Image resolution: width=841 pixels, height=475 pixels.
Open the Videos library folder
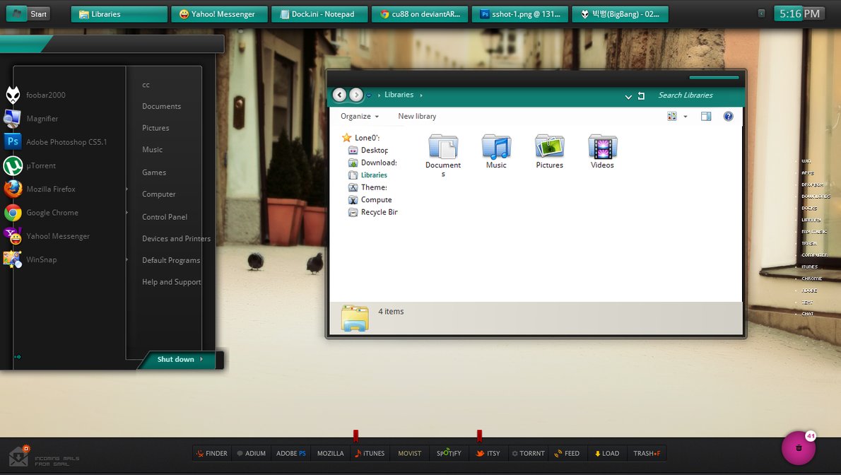(x=602, y=151)
